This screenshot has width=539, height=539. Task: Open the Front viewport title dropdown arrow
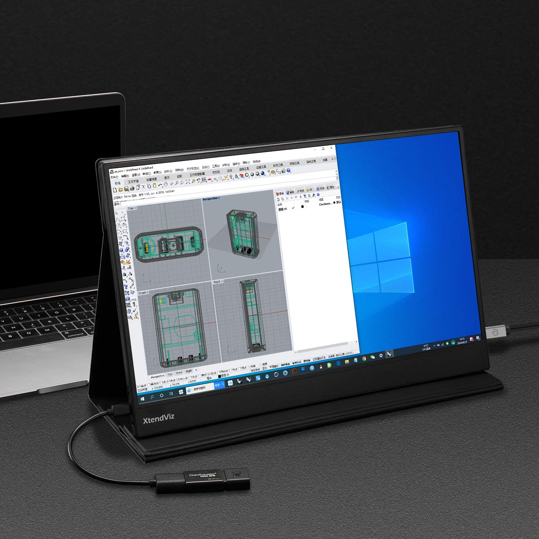coord(148,292)
